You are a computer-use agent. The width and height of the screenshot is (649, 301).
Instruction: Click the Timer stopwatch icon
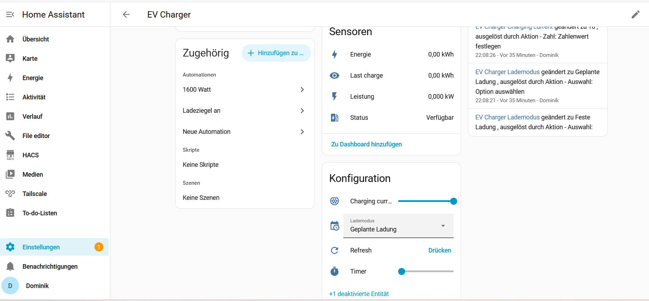click(335, 271)
